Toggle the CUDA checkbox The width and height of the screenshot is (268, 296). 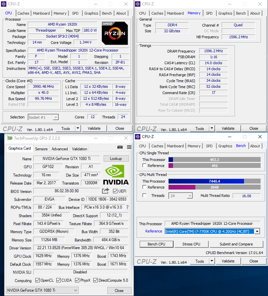coord(58,280)
